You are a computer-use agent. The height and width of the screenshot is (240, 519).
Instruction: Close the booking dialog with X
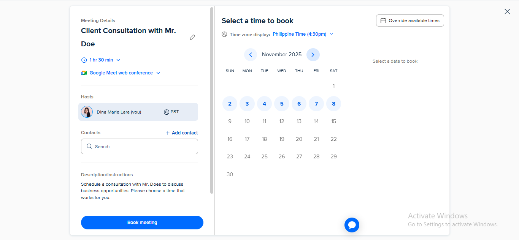click(x=507, y=11)
